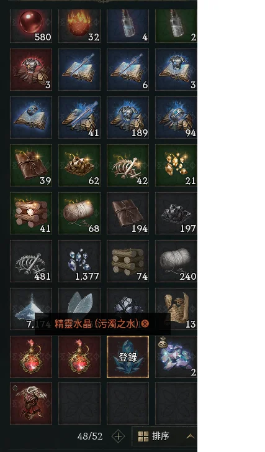
Task: Select the glowing armor book showing 189
Action: (x=128, y=118)
